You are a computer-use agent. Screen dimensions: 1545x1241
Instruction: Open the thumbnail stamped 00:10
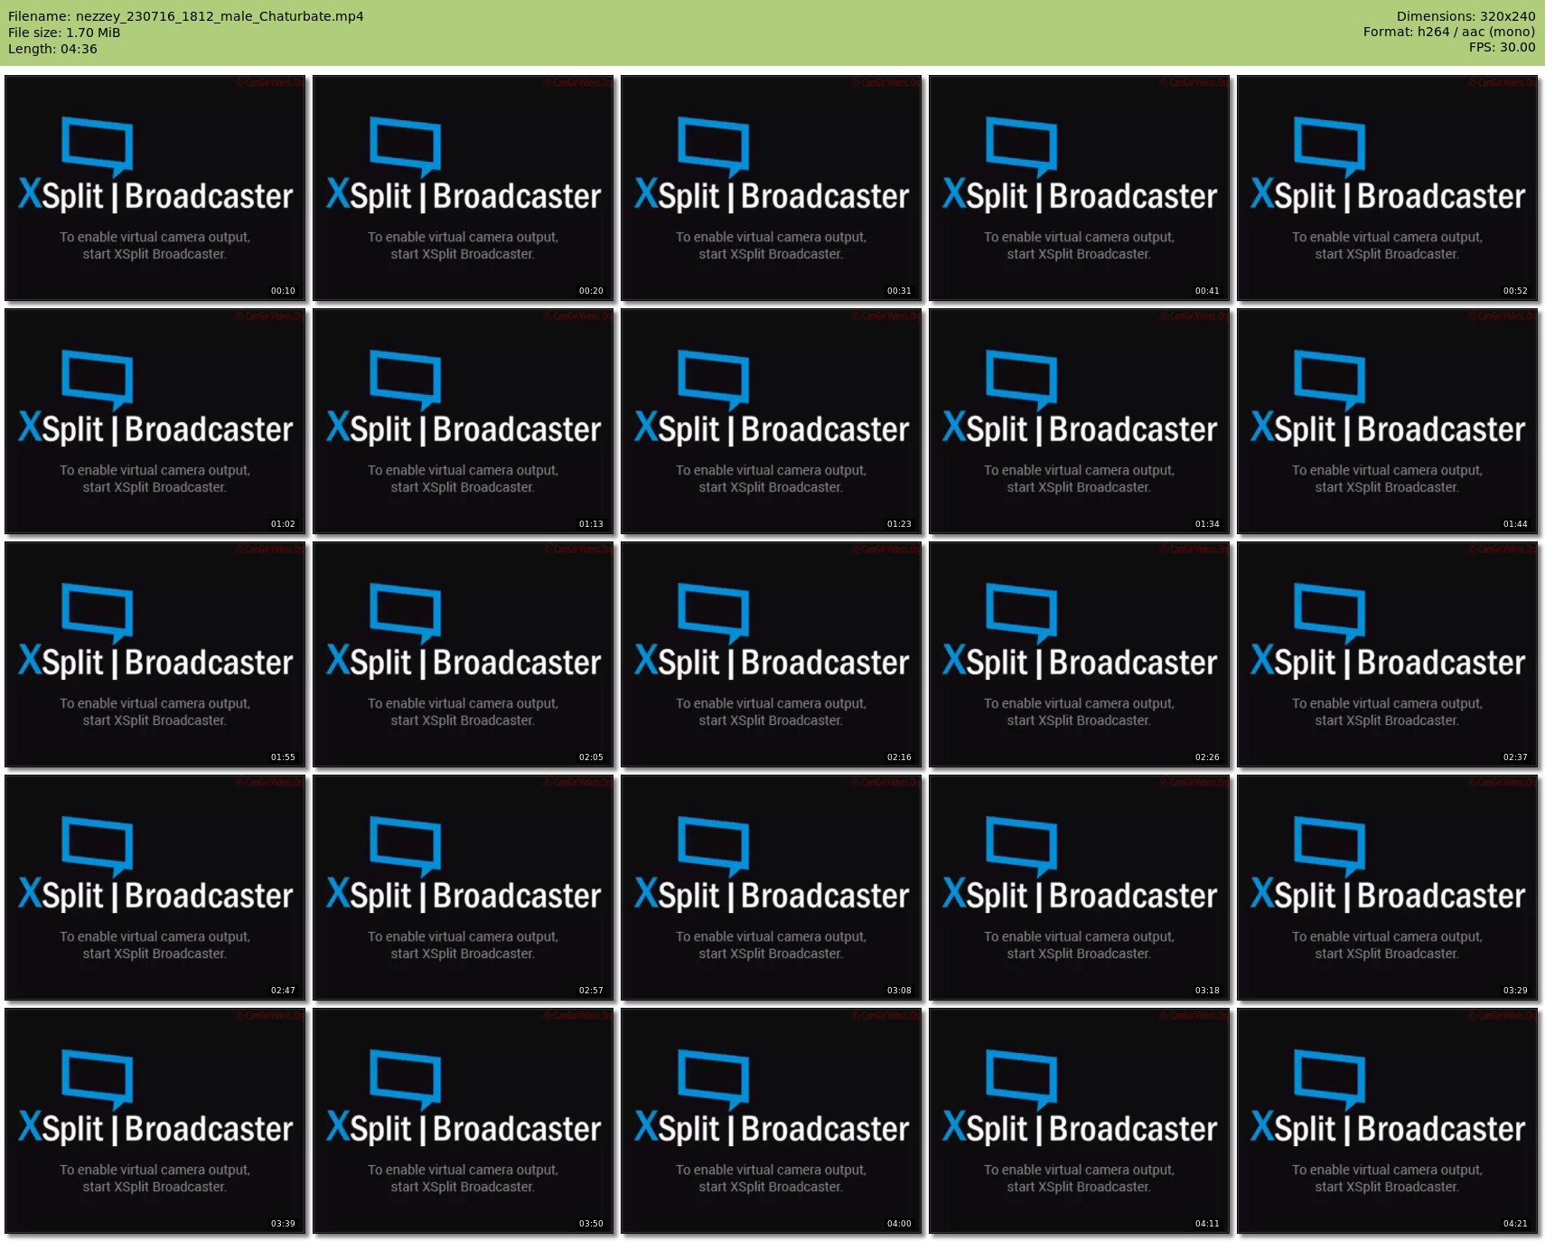click(155, 188)
